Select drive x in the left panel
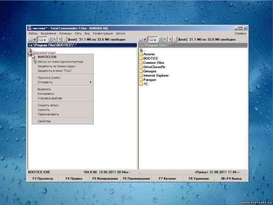The height and width of the screenshot is (205, 273). point(42,39)
